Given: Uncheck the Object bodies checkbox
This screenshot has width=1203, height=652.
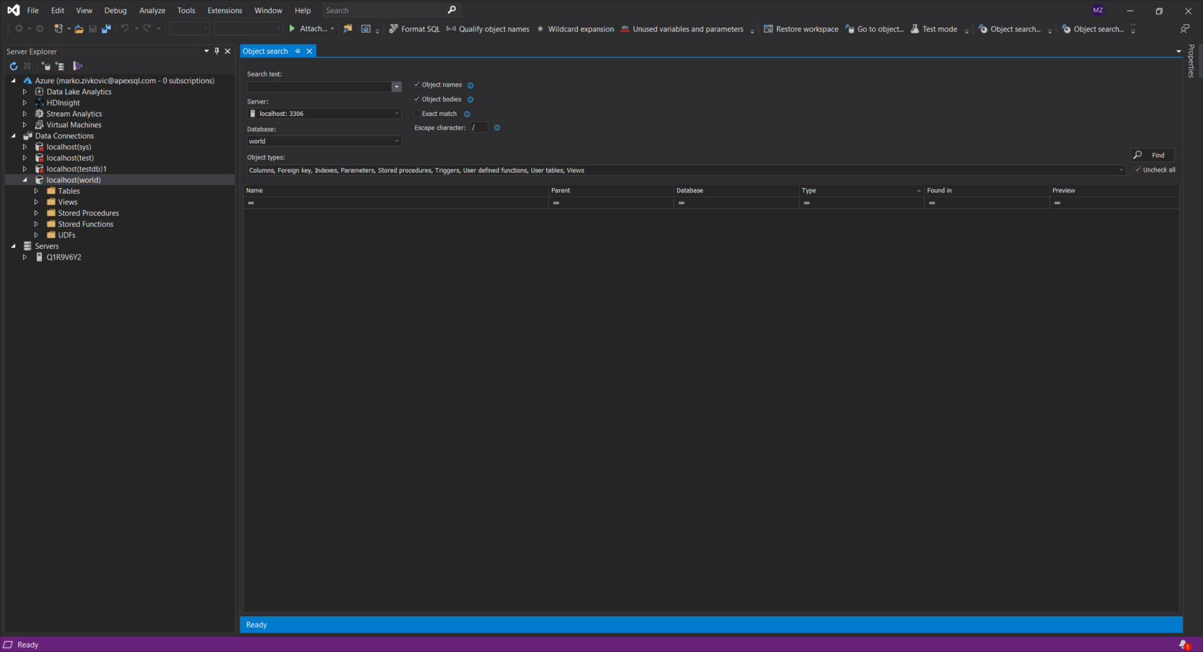Looking at the screenshot, I should click(417, 99).
